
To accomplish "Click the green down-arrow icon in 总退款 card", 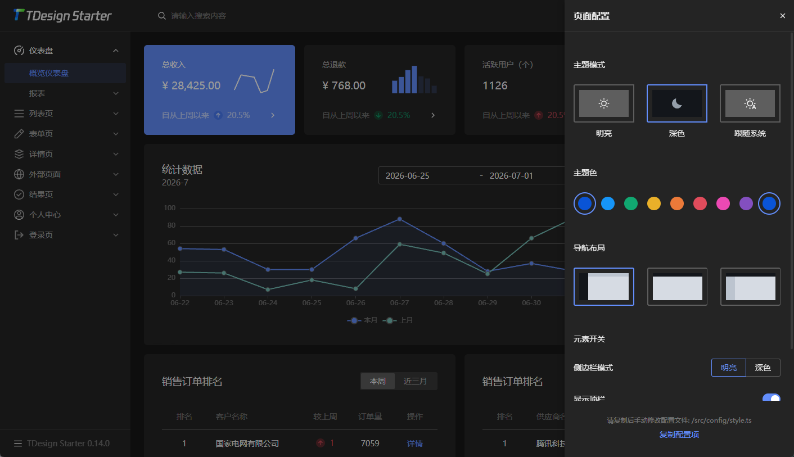I will [x=378, y=115].
